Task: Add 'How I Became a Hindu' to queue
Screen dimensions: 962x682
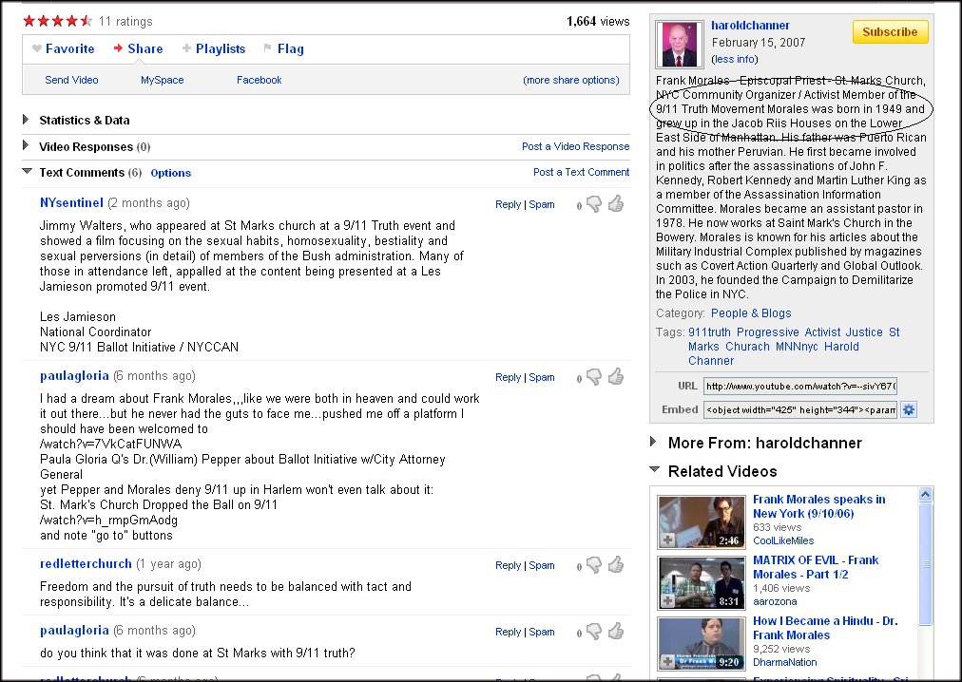Action: 667,661
